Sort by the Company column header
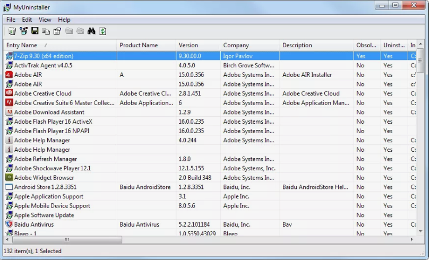This screenshot has width=431, height=260. tap(250, 45)
